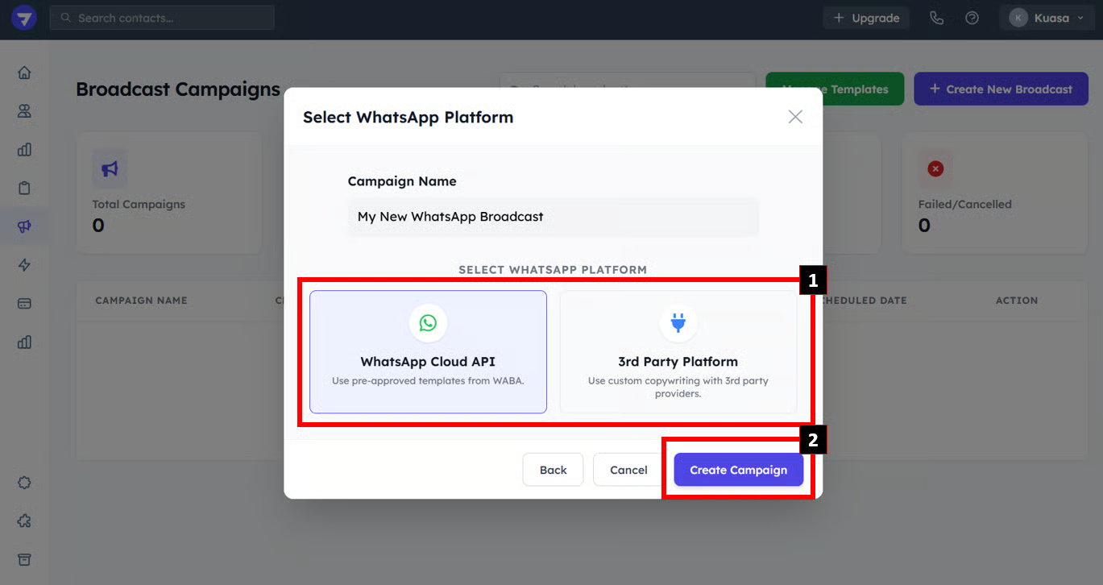Choose the 3rd Party Platform option
Viewport: 1103px width, 585px height.
tap(678, 352)
